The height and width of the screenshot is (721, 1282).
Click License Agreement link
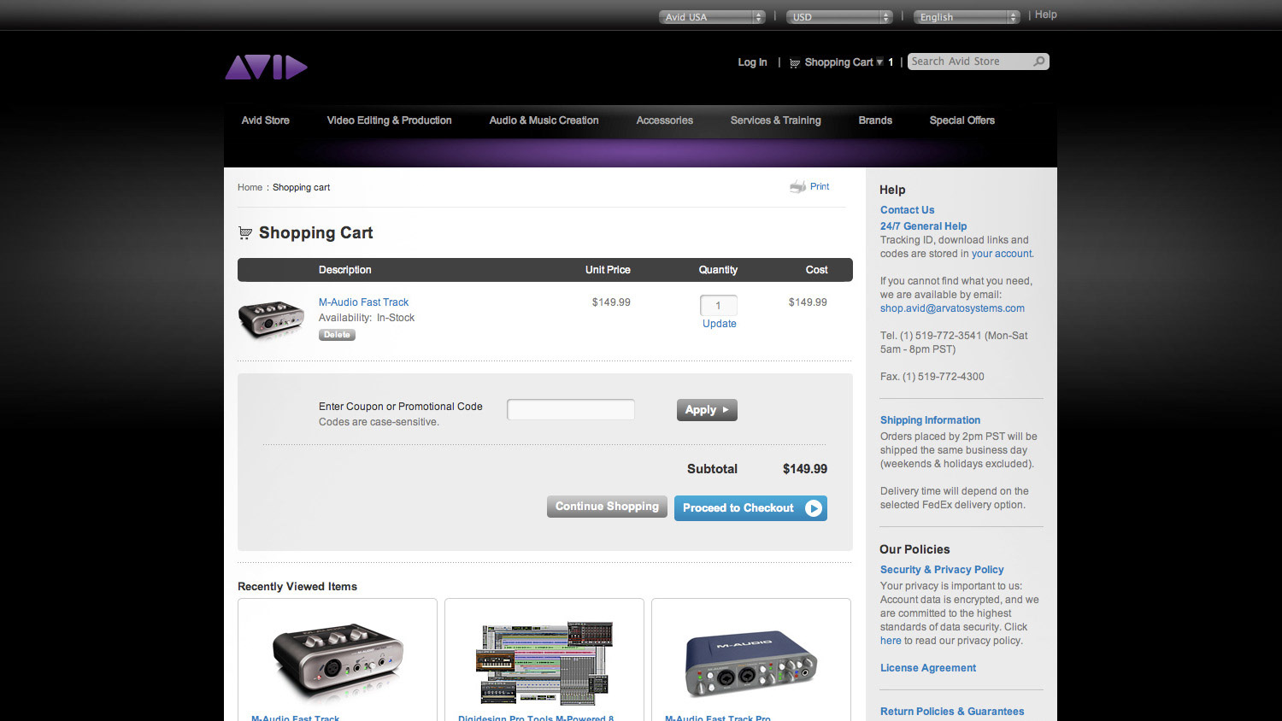point(928,668)
